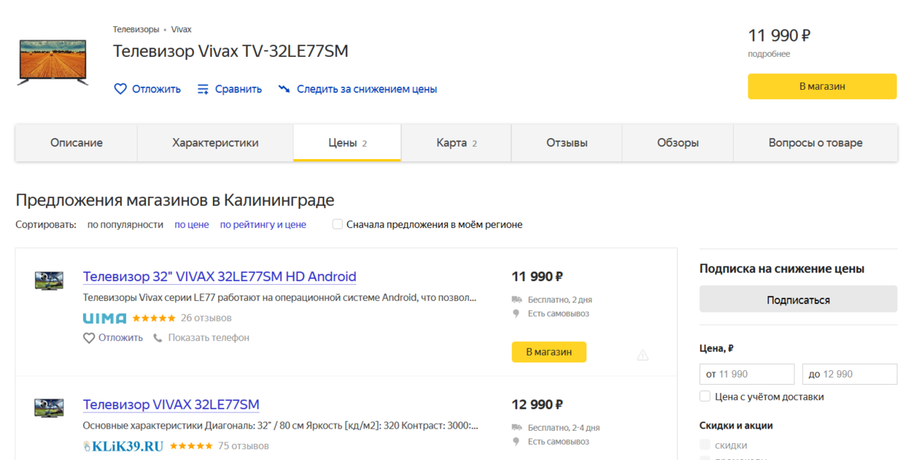This screenshot has height=460, width=922.
Task: Click Отложить in the UIMA offer
Action: pyautogui.click(x=121, y=338)
